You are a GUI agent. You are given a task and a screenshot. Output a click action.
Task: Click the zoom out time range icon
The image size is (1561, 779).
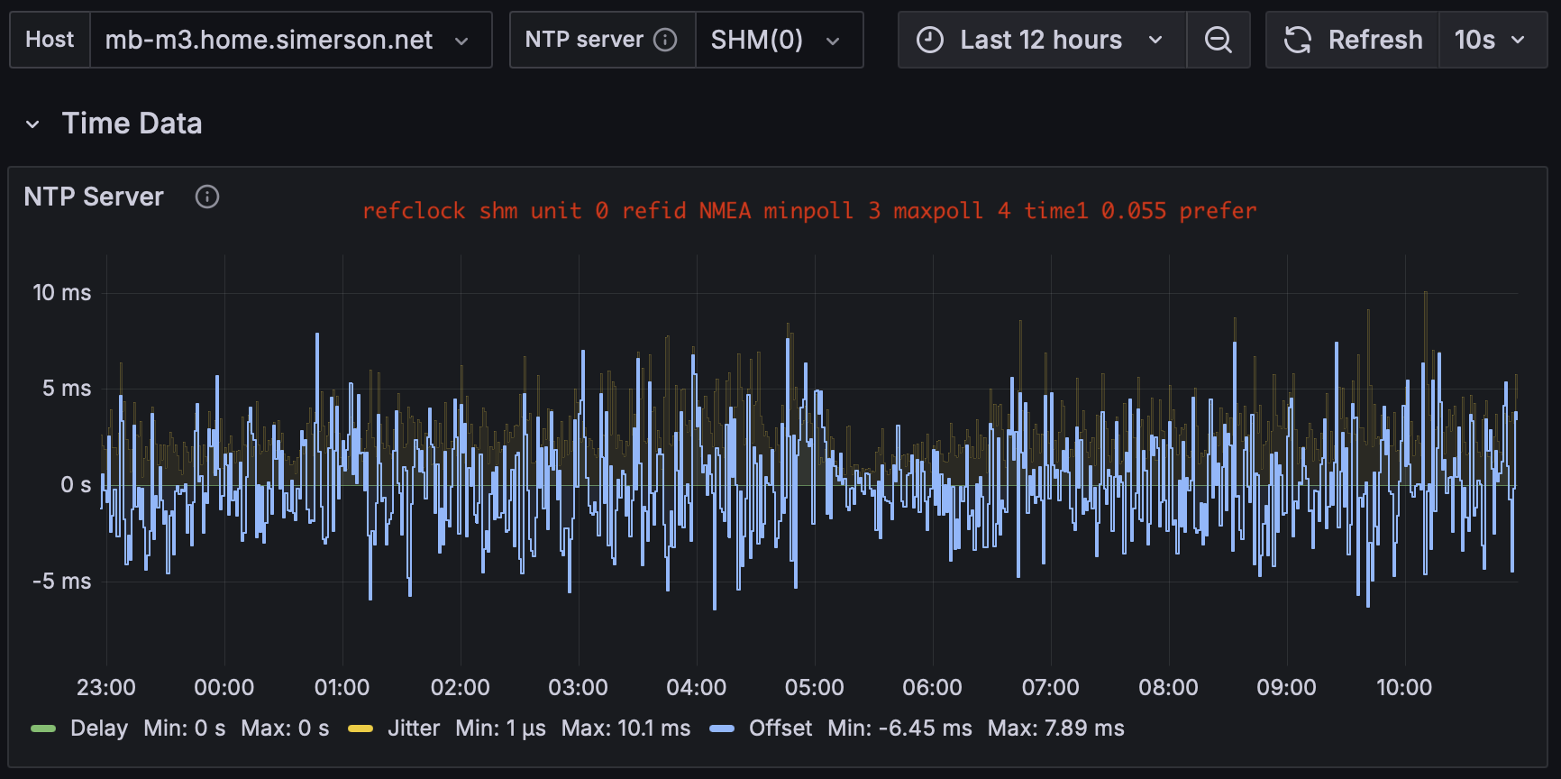coord(1219,40)
